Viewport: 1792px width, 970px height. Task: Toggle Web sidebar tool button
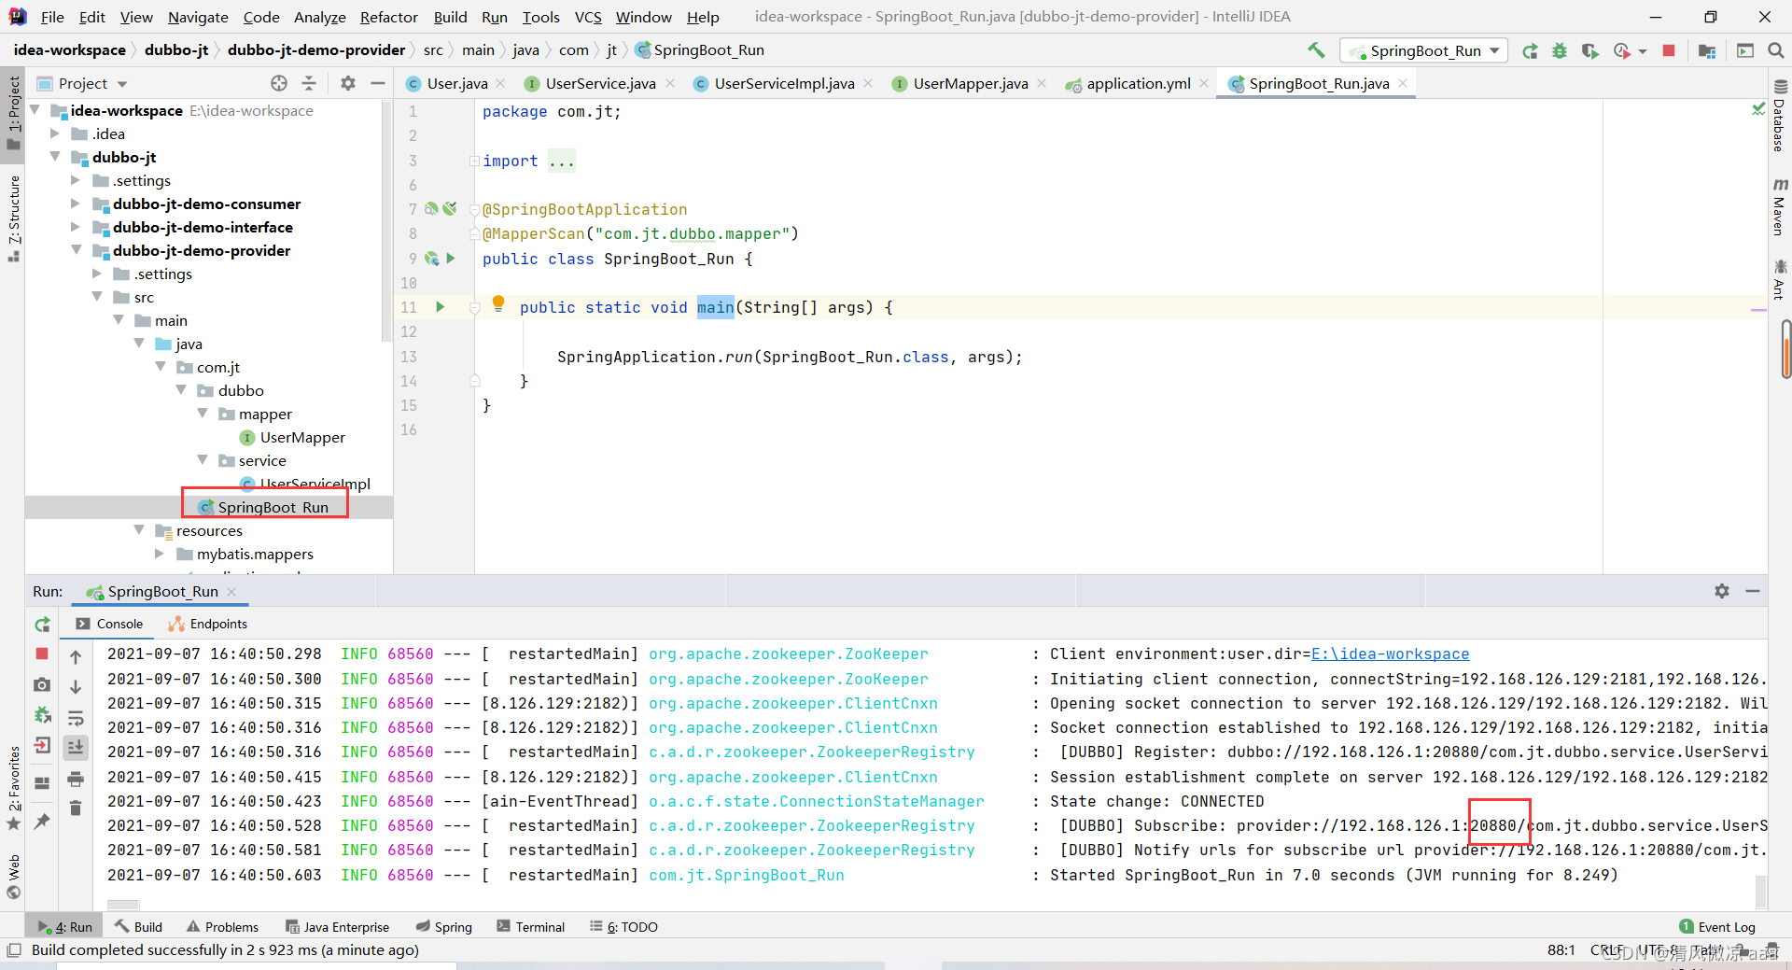click(x=13, y=877)
